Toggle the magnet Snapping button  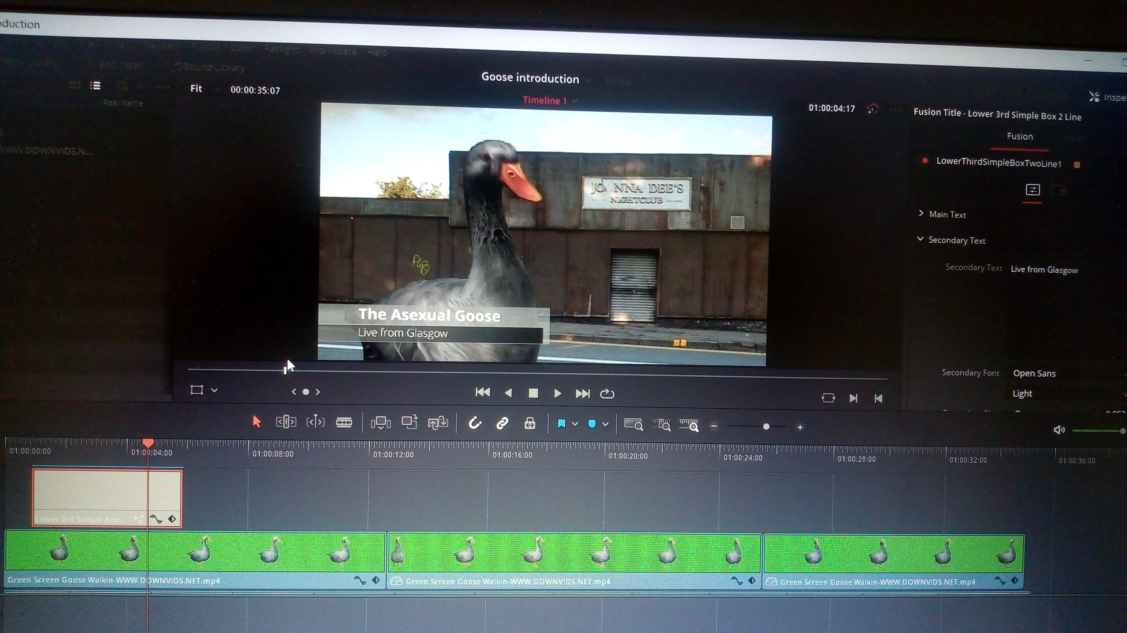tap(475, 423)
